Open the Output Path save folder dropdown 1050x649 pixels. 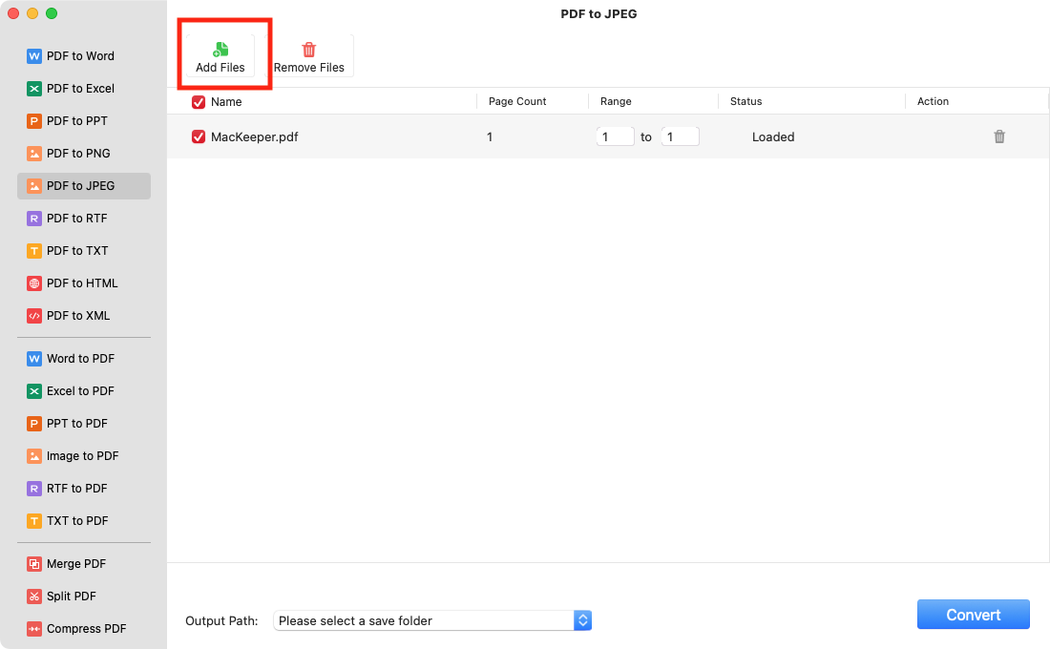pyautogui.click(x=582, y=620)
